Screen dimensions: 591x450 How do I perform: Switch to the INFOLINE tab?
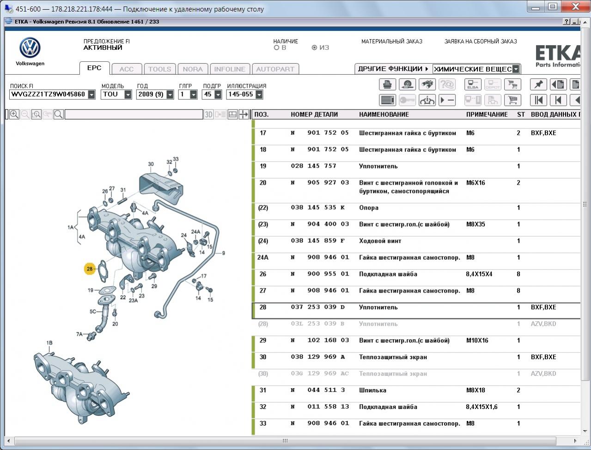coord(230,69)
